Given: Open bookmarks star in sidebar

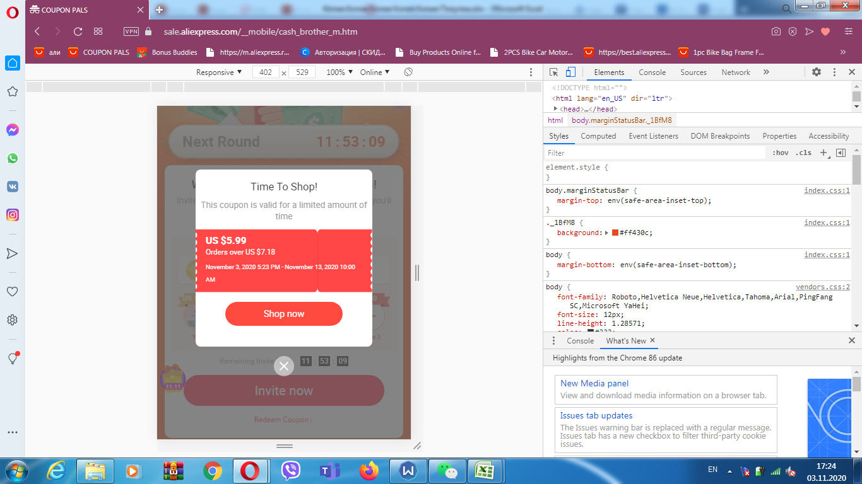Looking at the screenshot, I should (13, 92).
